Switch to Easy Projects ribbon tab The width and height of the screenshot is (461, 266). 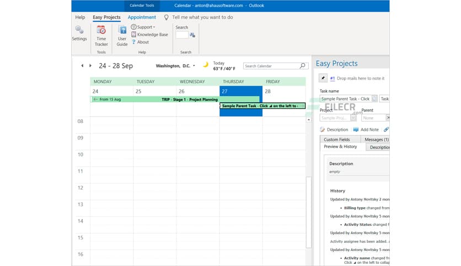point(106,17)
